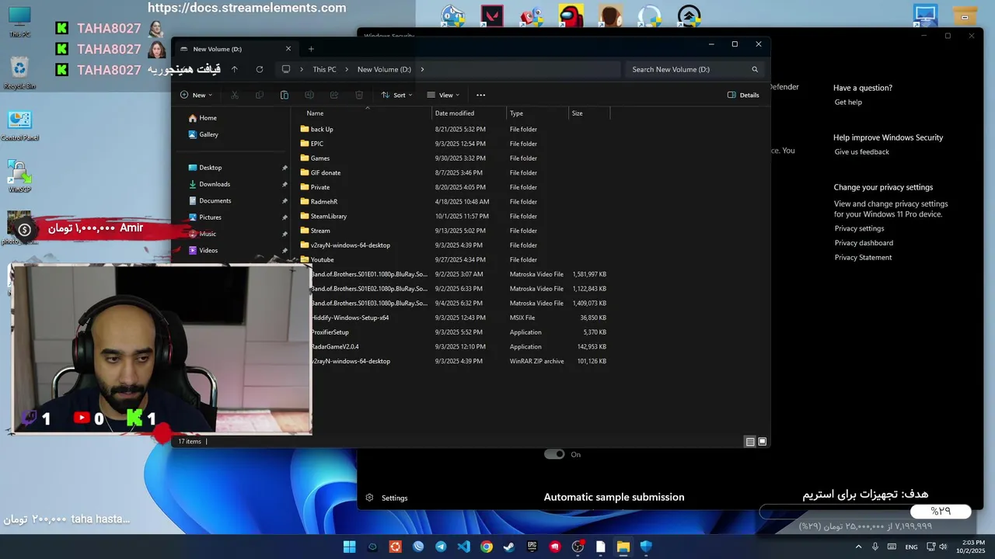The width and height of the screenshot is (995, 559).
Task: Open the Windows Start menu
Action: point(350,547)
